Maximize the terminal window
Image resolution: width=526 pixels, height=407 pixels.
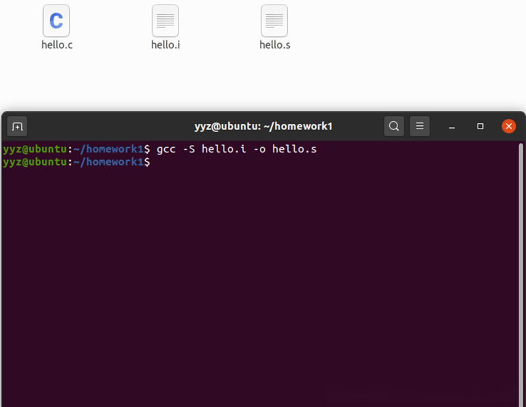pyautogui.click(x=480, y=127)
